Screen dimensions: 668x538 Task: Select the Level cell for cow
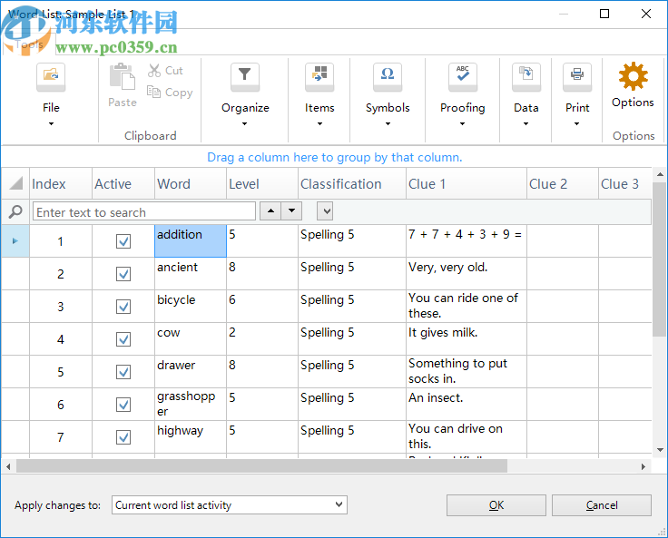(x=262, y=339)
